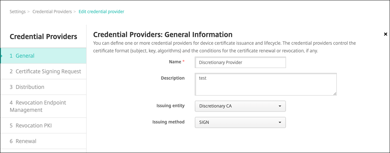
Task: Click the Issuing entity dropdown arrow
Action: click(x=279, y=106)
